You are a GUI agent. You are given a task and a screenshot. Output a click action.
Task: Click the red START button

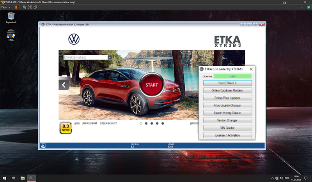152,85
